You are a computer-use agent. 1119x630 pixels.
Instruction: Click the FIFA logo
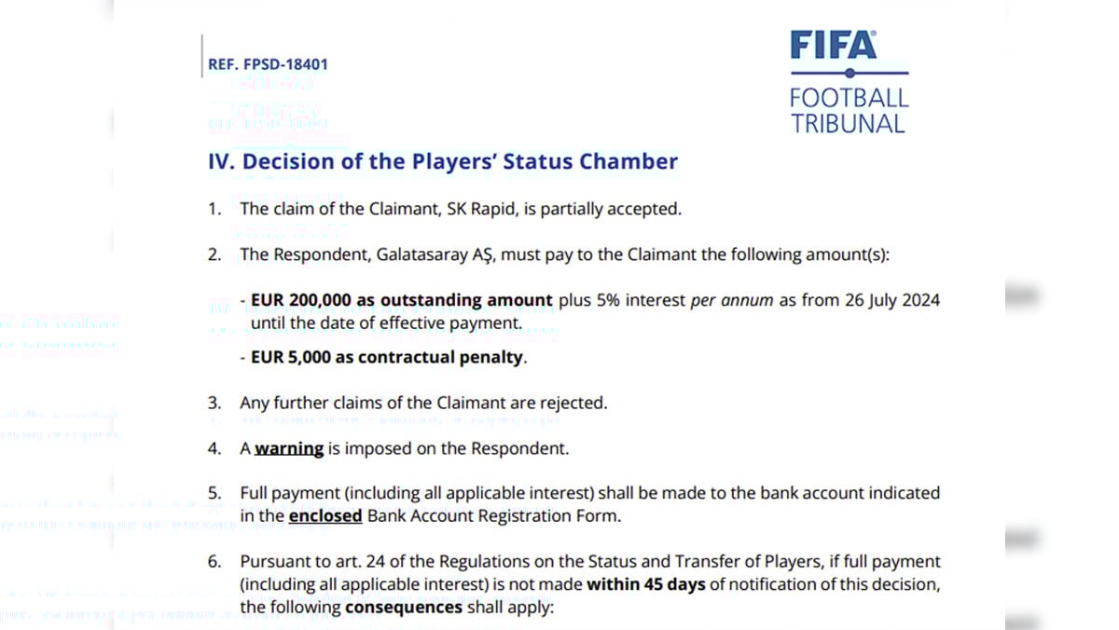[834, 46]
